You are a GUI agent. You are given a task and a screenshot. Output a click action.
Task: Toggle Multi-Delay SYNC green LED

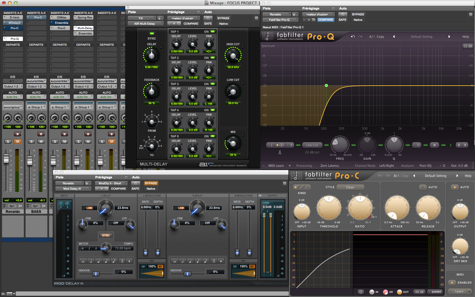151,34
